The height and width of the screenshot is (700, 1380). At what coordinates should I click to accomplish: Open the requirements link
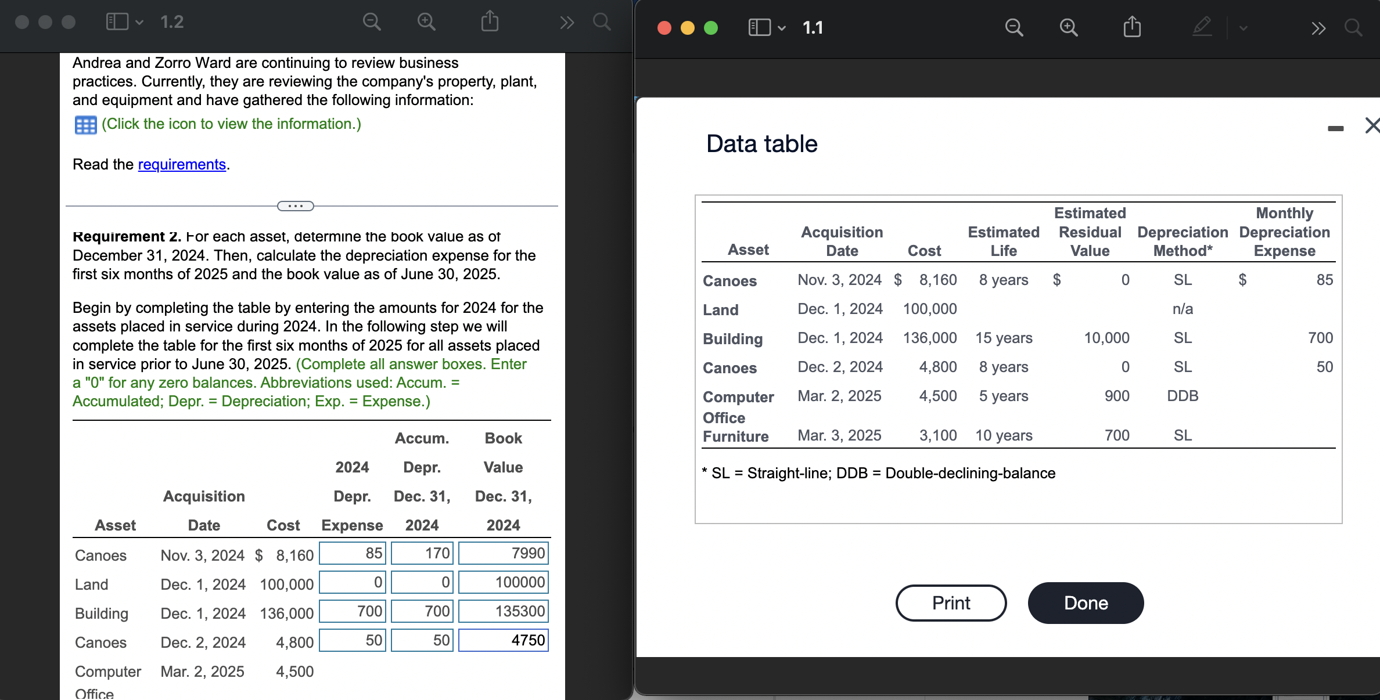point(182,165)
